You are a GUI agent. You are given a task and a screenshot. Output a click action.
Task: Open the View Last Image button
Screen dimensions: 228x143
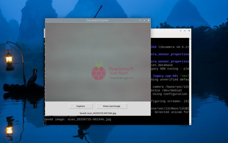(111, 106)
